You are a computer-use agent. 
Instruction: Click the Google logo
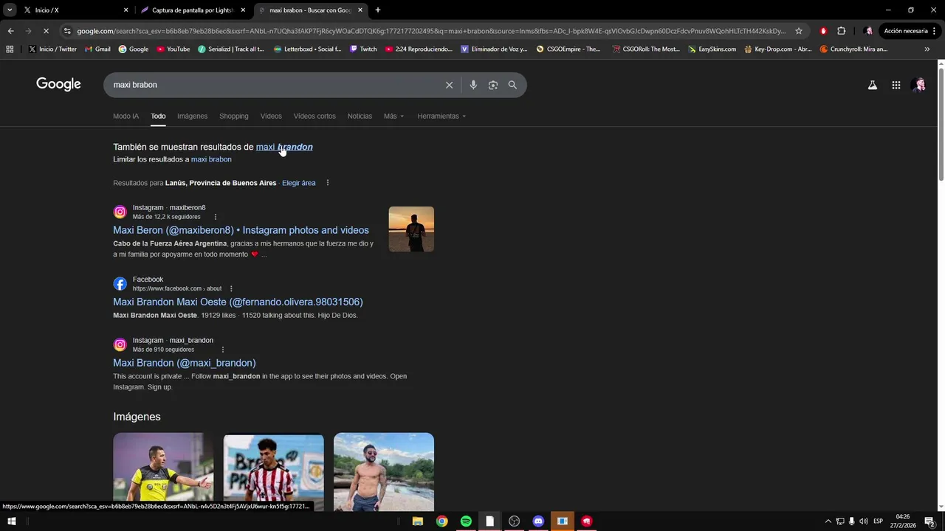pos(58,84)
